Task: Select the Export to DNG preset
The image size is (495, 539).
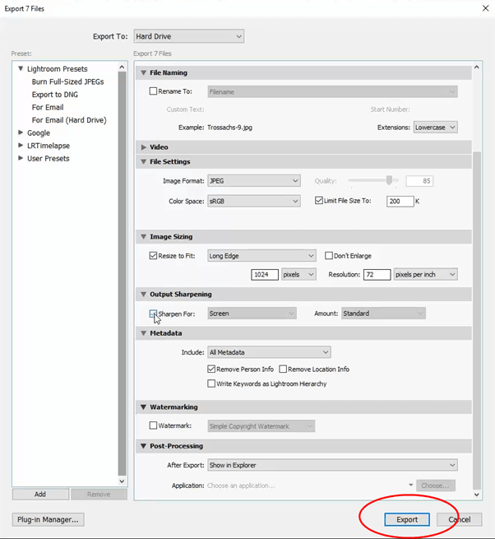Action: pyautogui.click(x=55, y=95)
